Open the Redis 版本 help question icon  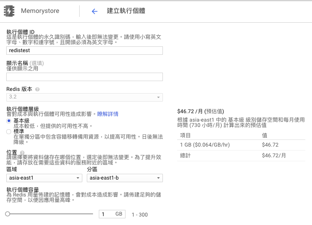pyautogui.click(x=37, y=90)
